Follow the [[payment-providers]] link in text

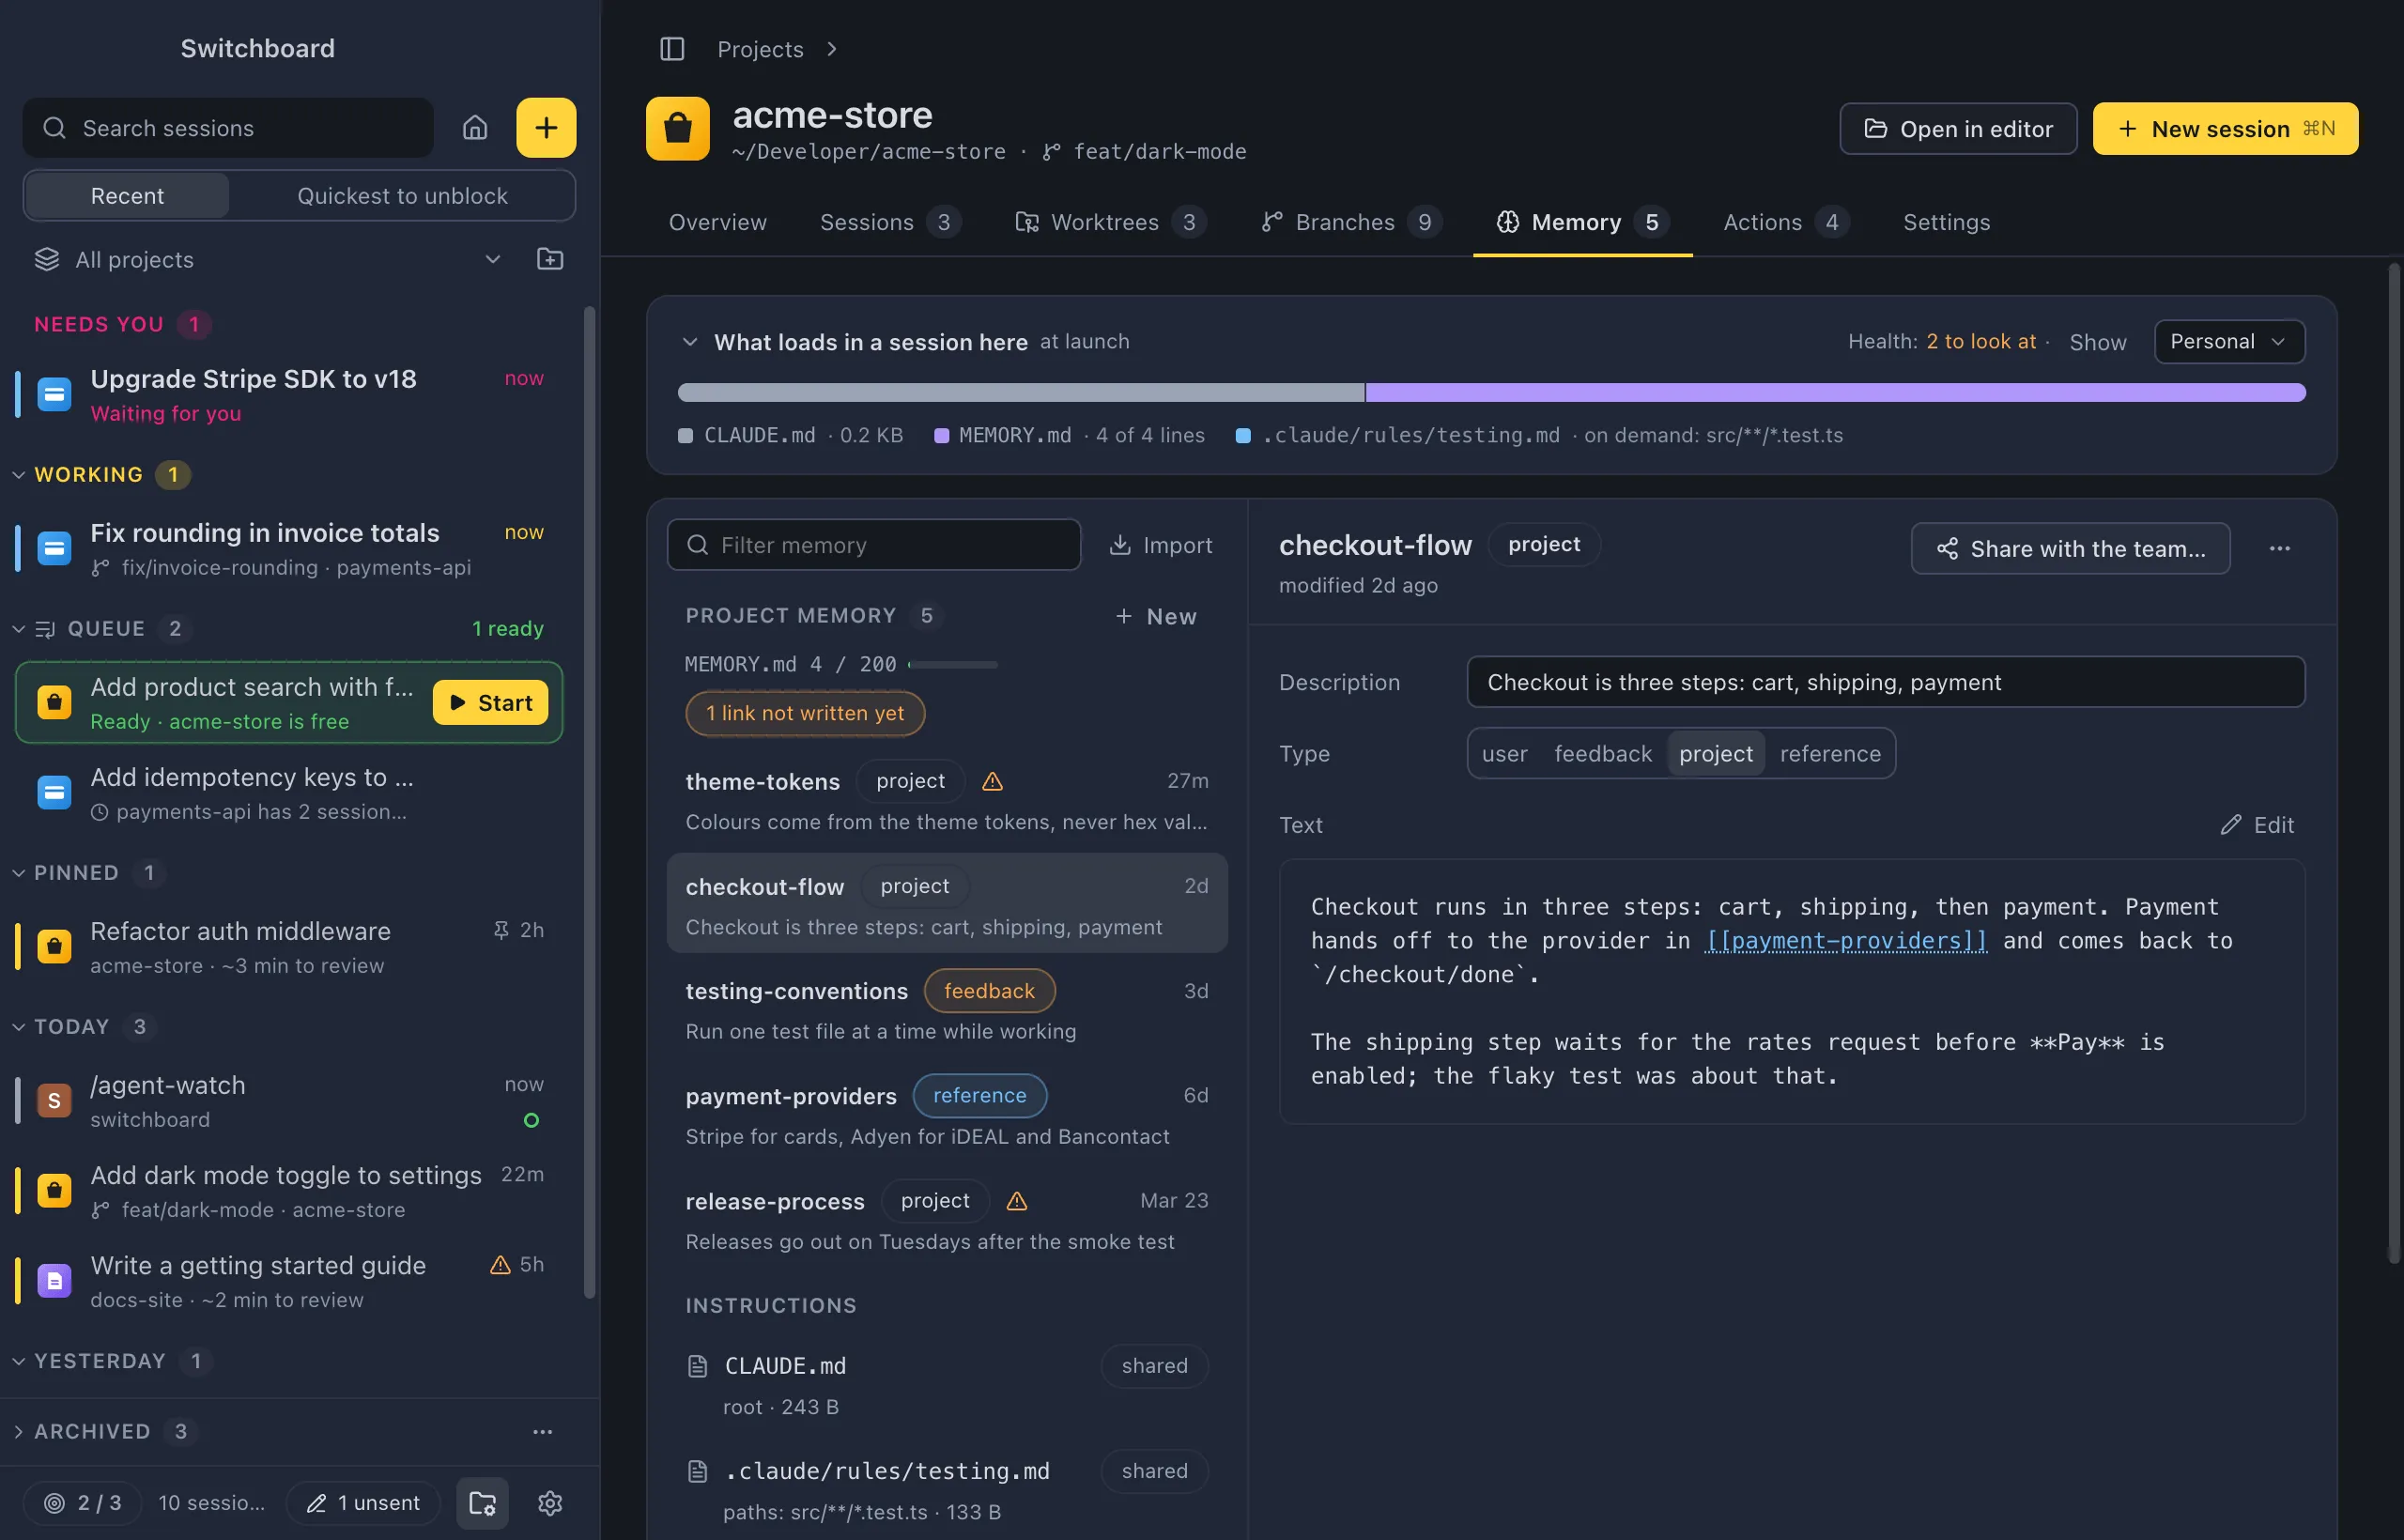click(1846, 941)
